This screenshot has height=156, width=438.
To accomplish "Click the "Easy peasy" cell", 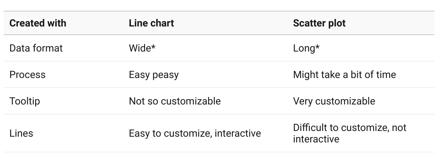I will (154, 75).
